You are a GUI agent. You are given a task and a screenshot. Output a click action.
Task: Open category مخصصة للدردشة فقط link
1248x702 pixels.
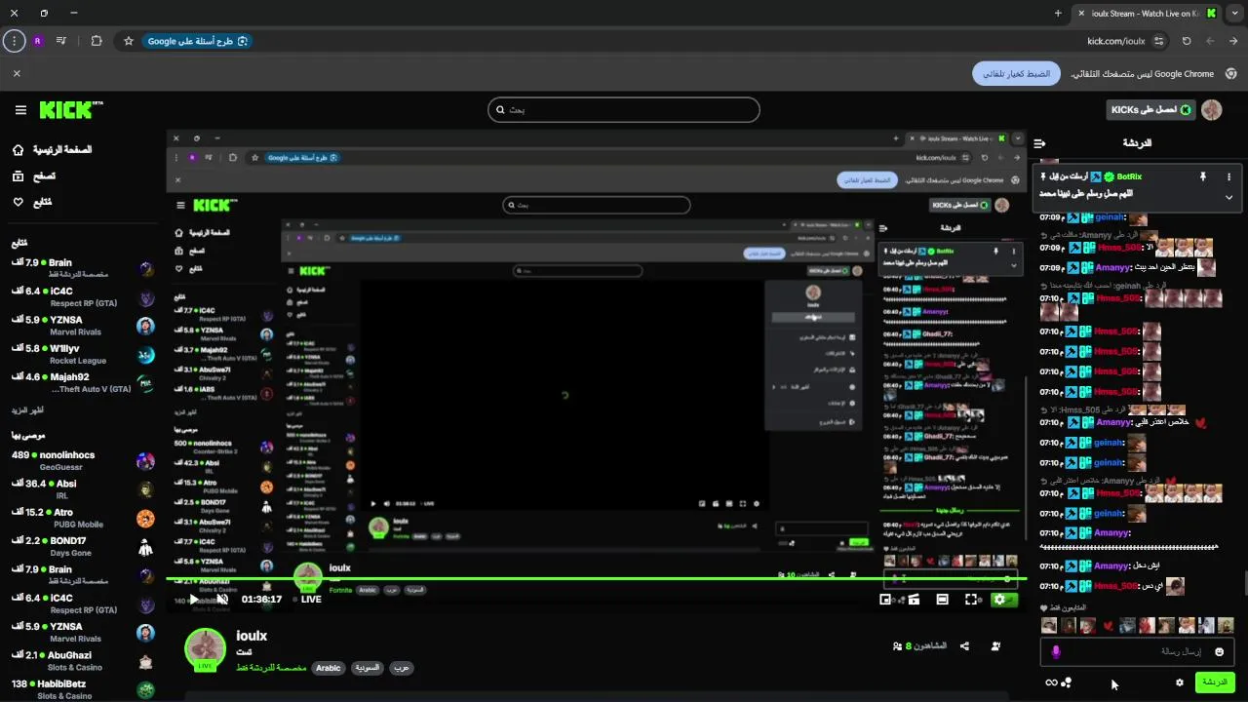(271, 668)
